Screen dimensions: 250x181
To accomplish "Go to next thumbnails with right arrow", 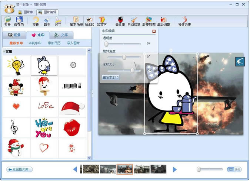I will coord(175,169).
